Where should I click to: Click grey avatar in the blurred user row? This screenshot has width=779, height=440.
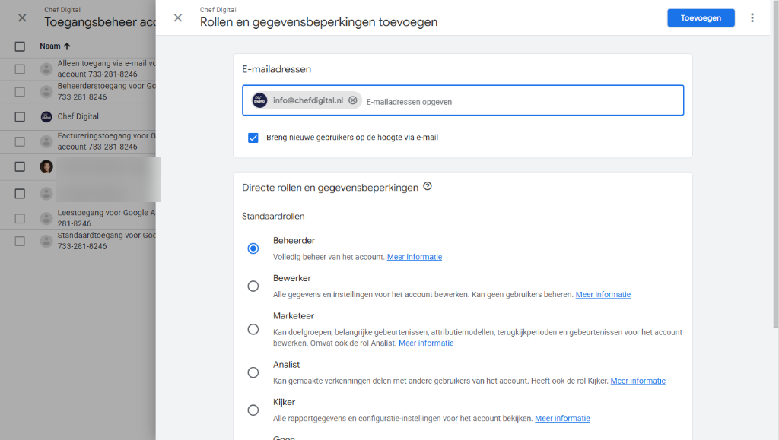(46, 194)
